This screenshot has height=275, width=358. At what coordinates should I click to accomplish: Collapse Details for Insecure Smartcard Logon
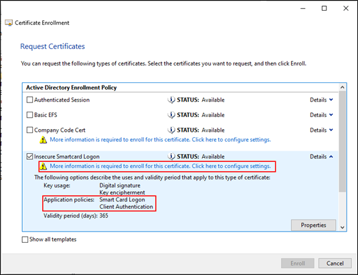coord(321,157)
